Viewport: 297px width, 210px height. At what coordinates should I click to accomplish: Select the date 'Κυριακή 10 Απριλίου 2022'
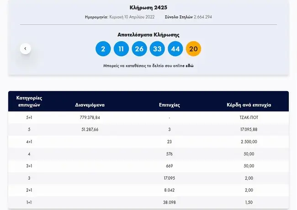coord(132,17)
